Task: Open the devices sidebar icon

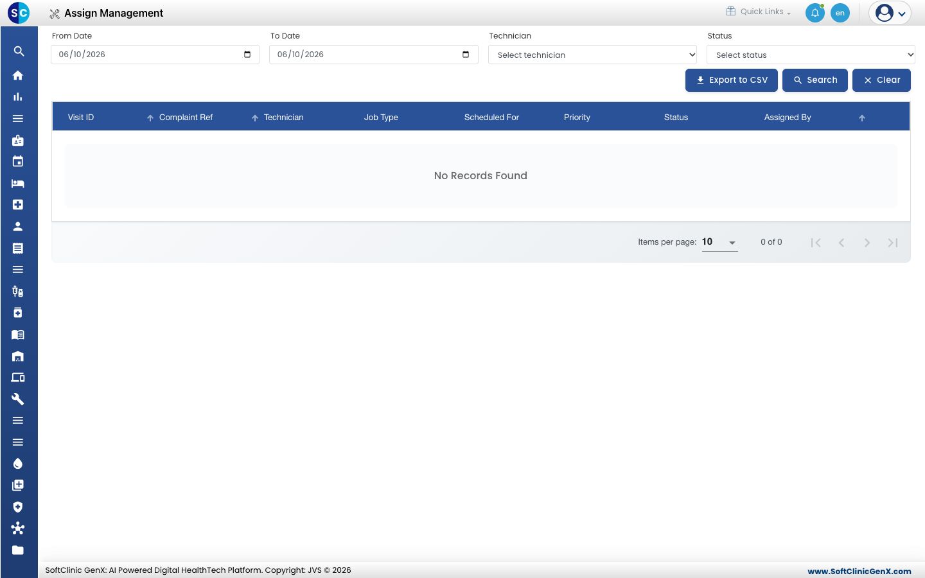Action: (18, 378)
